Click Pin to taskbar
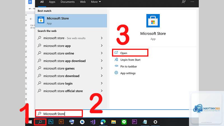 click(129, 66)
